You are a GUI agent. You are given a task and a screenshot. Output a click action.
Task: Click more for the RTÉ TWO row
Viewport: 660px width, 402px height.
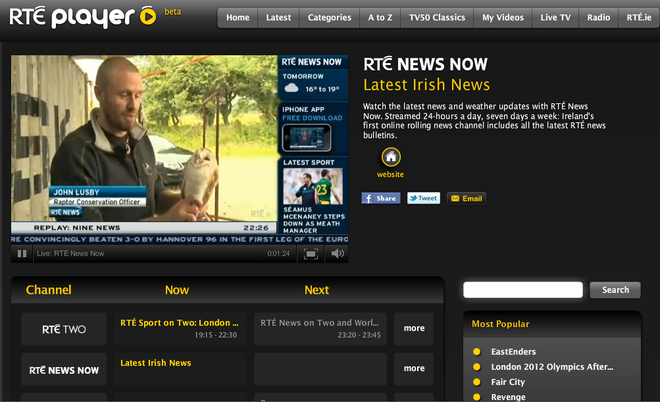tap(414, 329)
